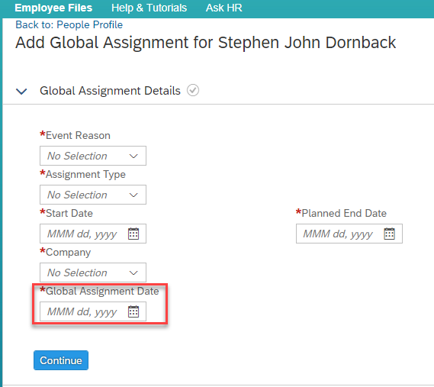Expand the Assignment Type dropdown

click(x=93, y=195)
